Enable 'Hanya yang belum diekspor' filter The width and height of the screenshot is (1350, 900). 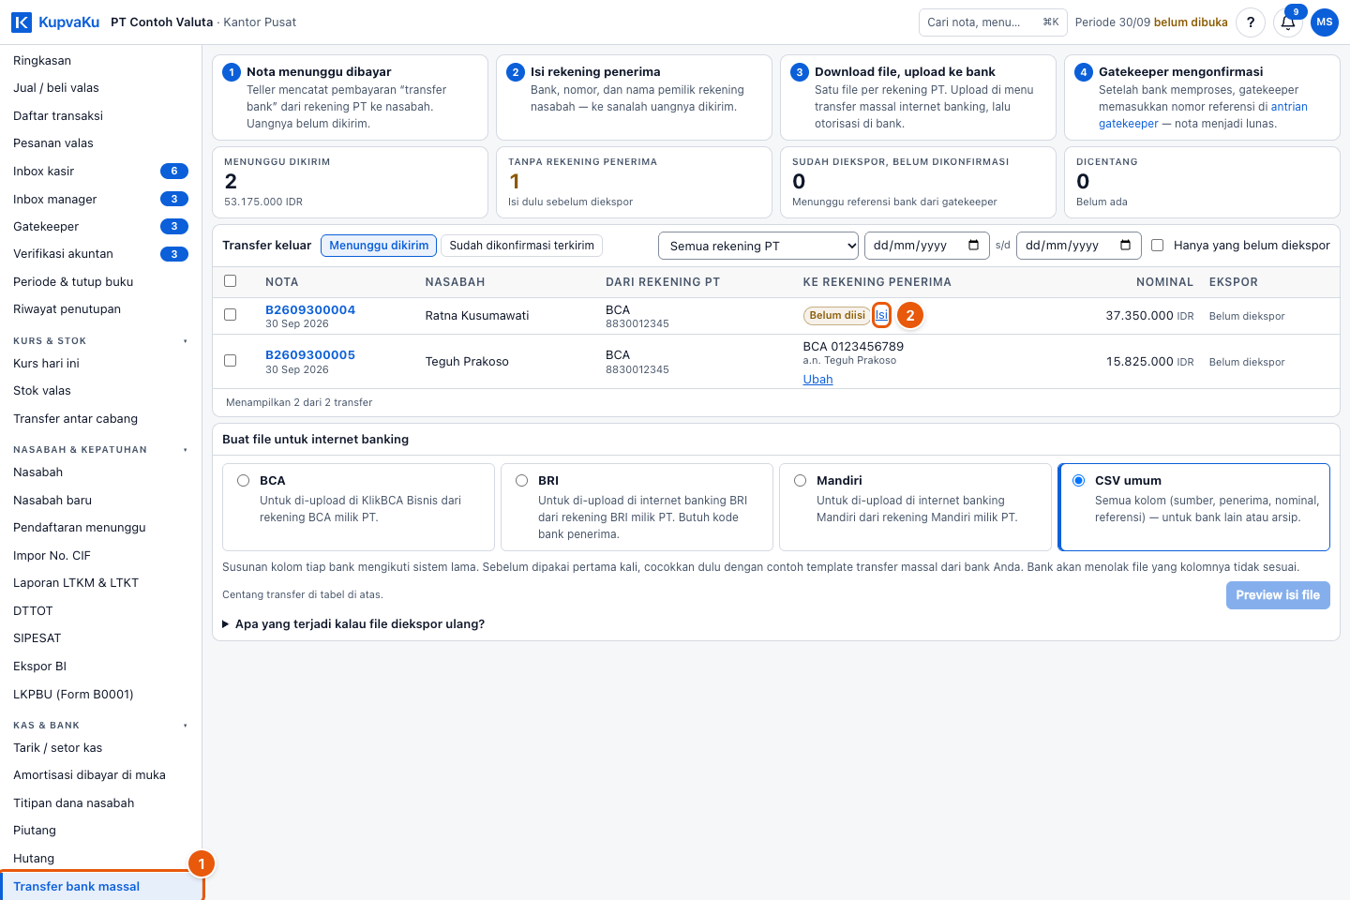click(1158, 246)
